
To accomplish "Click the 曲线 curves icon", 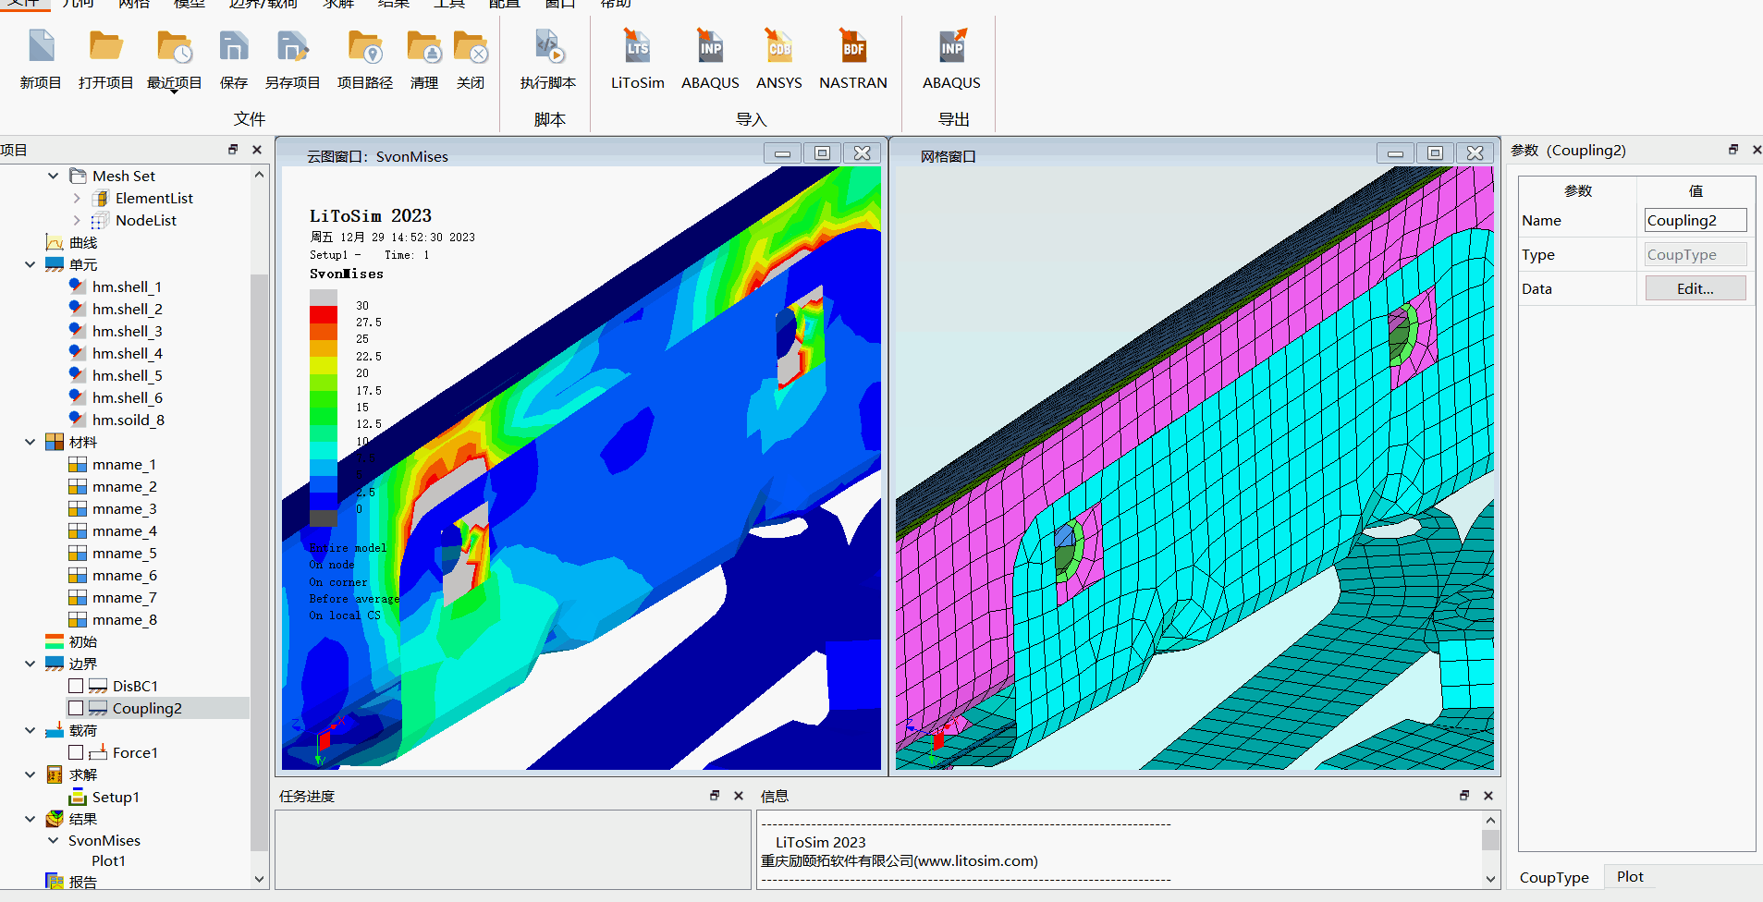I will point(55,242).
